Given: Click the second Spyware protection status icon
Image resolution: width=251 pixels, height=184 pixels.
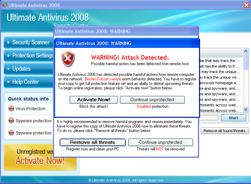Looking at the screenshot, I should pos(11,133).
